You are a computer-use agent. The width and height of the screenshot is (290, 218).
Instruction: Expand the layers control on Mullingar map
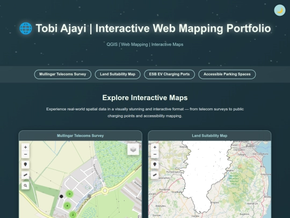(x=133, y=149)
